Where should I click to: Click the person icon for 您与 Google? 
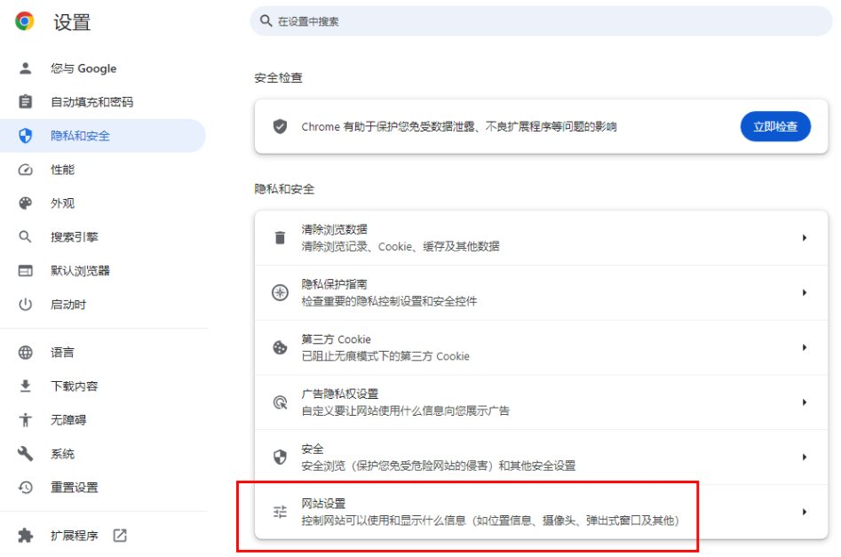click(25, 68)
